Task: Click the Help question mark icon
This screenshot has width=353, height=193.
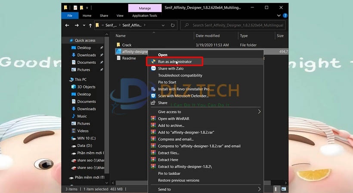Action: click(x=285, y=15)
